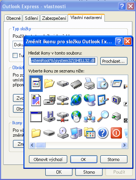Close the Outlook Express vlastnosti window
Screen dimensions: 136x180
(x=130, y=6)
